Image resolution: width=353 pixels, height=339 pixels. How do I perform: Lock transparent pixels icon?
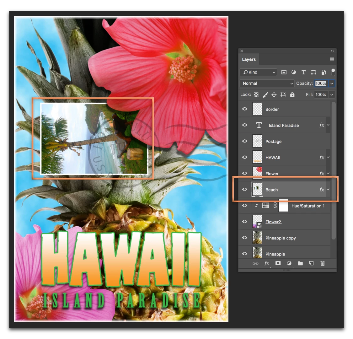[256, 94]
